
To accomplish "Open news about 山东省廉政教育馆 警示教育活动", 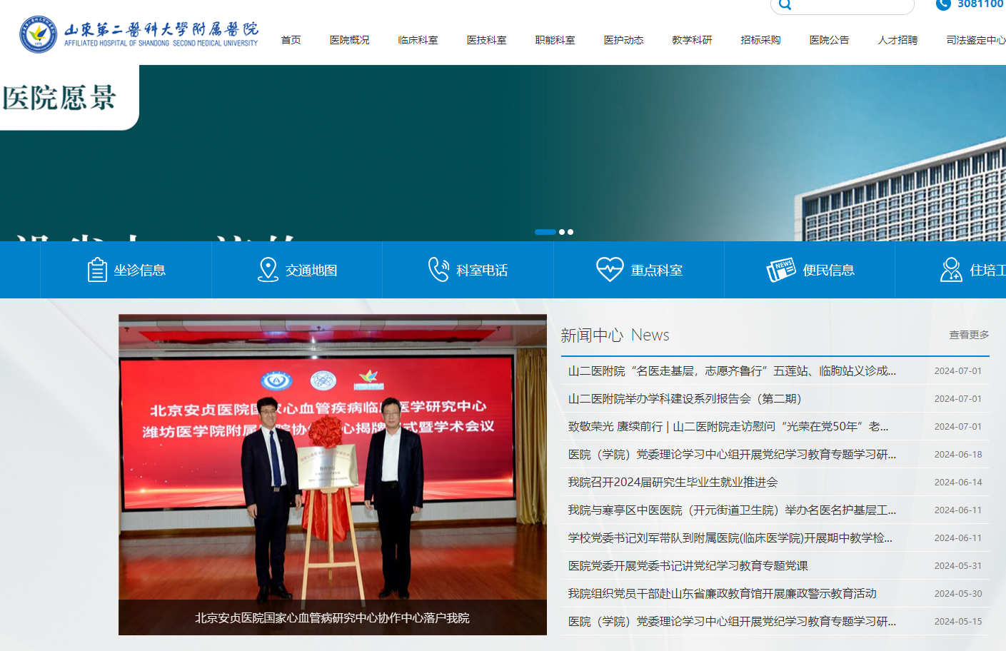I will click(722, 594).
